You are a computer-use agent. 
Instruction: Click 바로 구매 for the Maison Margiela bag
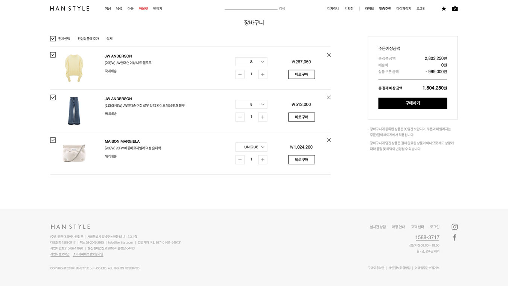click(301, 160)
